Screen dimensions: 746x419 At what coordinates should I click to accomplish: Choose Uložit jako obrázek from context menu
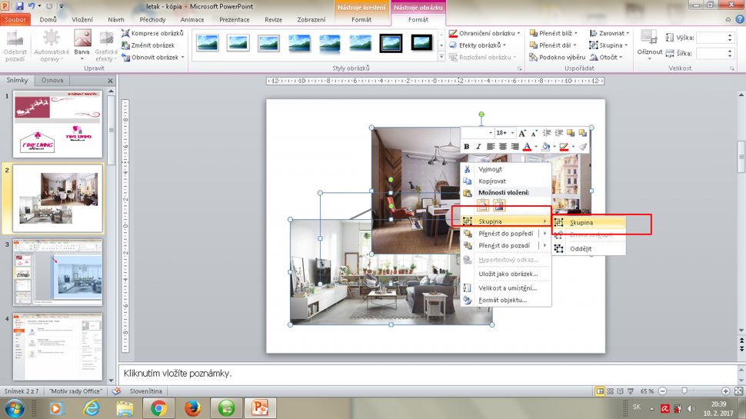506,274
